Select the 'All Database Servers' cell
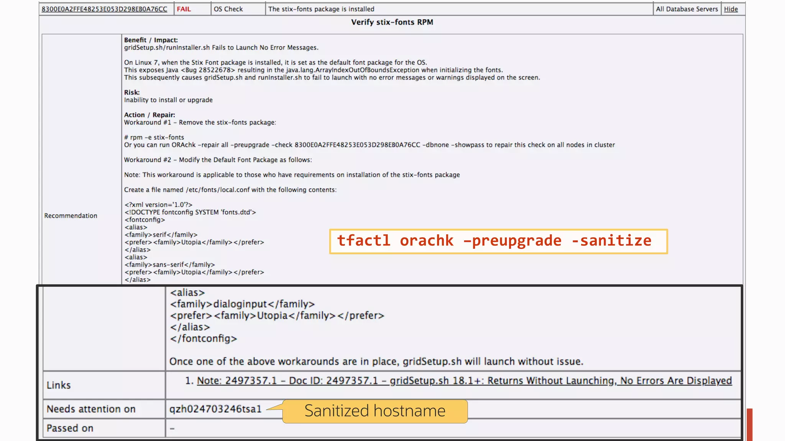Screen dimensions: 785x441 (x=686, y=9)
